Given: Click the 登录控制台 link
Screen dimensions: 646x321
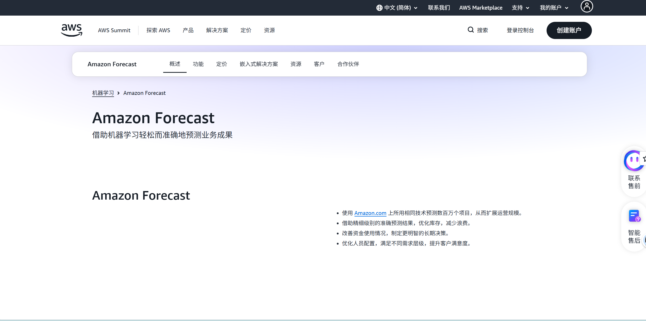Looking at the screenshot, I should coord(520,30).
